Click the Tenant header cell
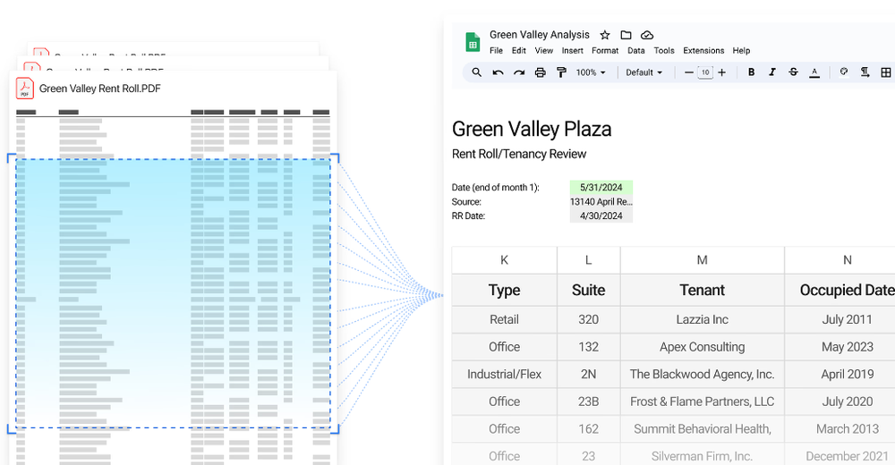Image resolution: width=895 pixels, height=465 pixels. point(702,290)
